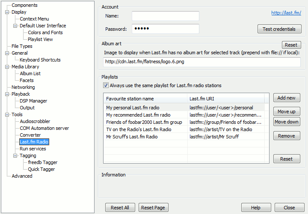Click the Move down button
This screenshot has width=308, height=214.
click(x=287, y=122)
